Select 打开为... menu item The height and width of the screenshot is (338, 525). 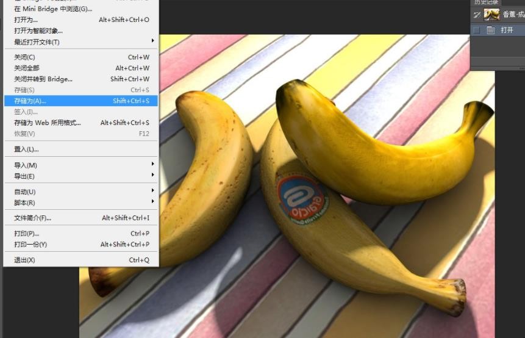click(x=80, y=20)
